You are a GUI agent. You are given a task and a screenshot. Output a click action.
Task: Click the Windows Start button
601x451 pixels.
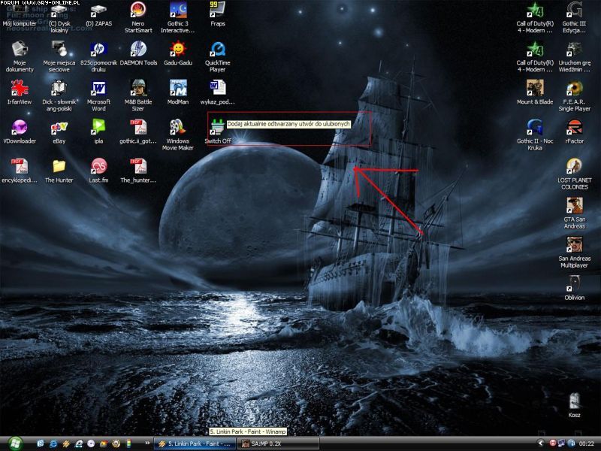pos(15,443)
